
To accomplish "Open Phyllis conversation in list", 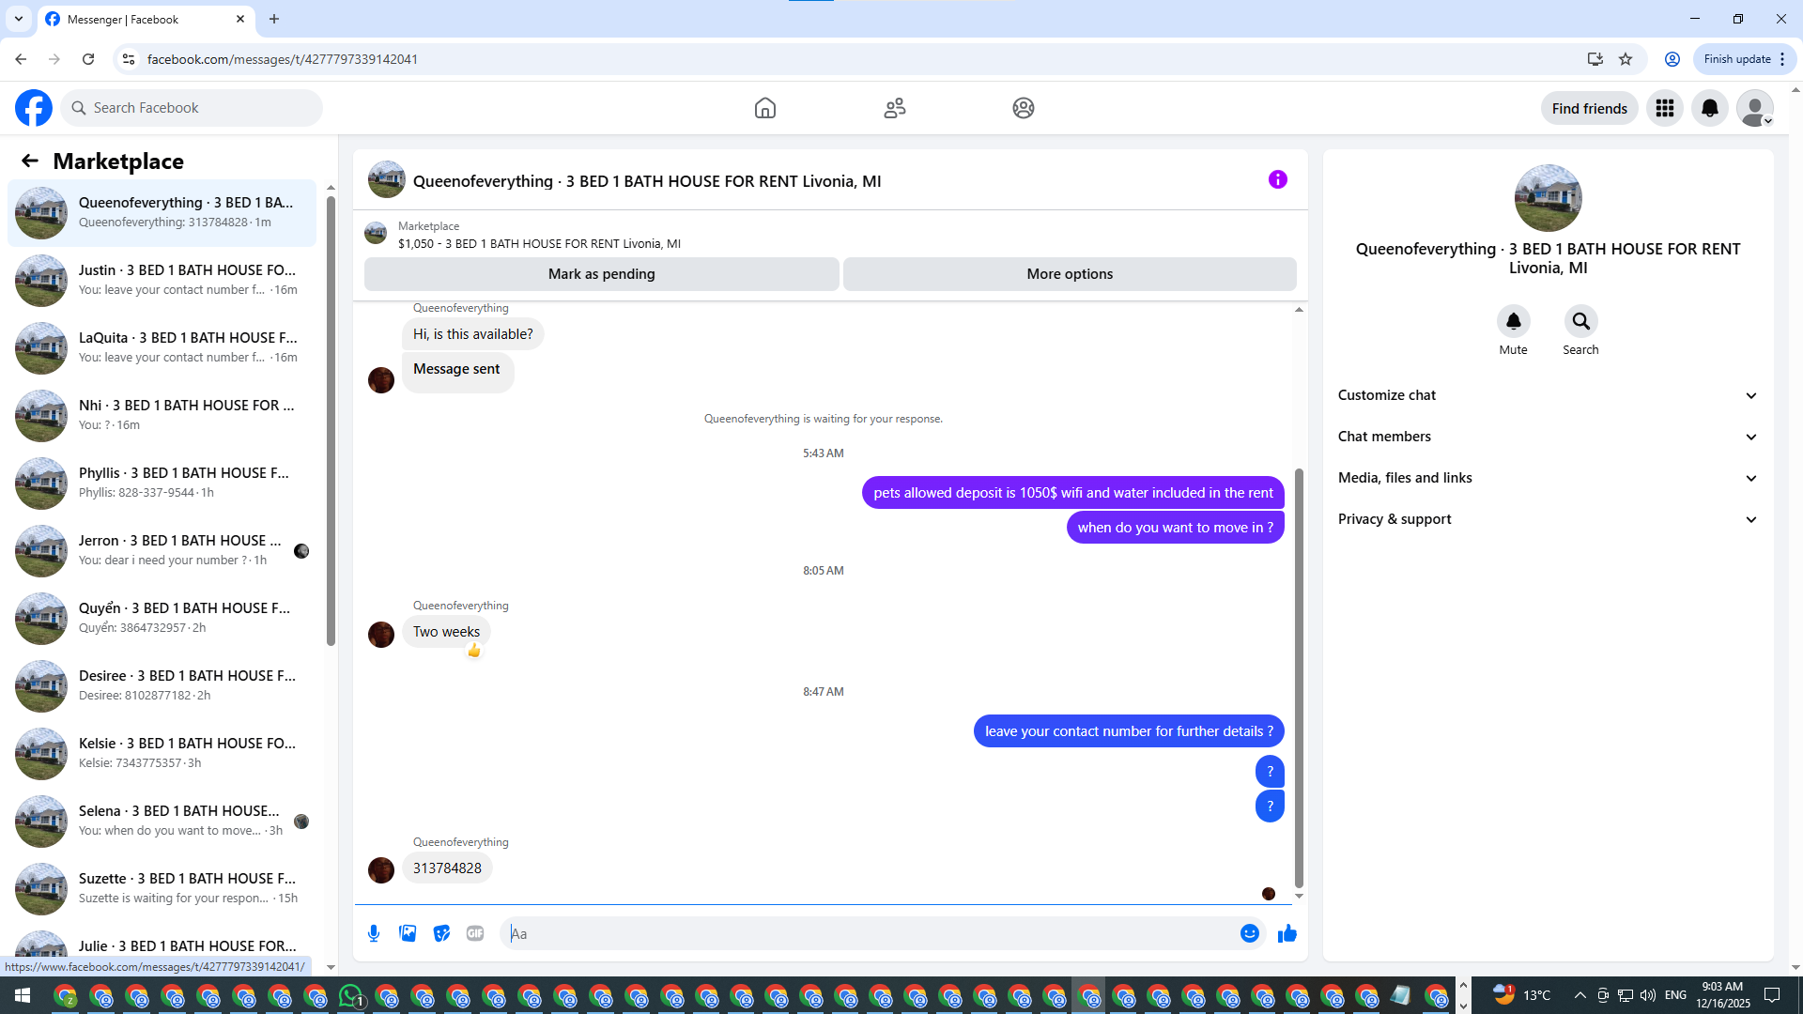I will tap(162, 483).
